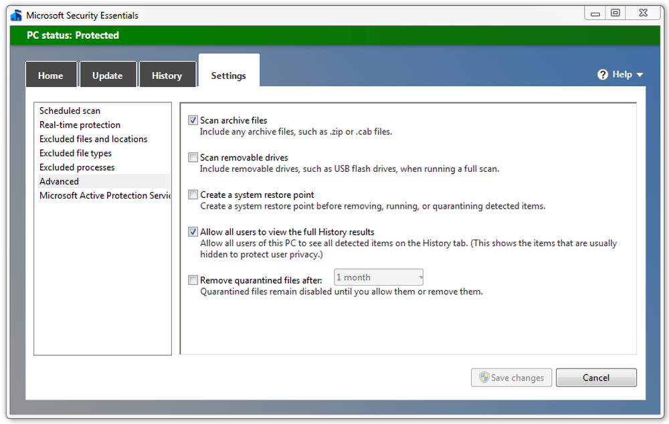Switch to the Update tab

108,75
